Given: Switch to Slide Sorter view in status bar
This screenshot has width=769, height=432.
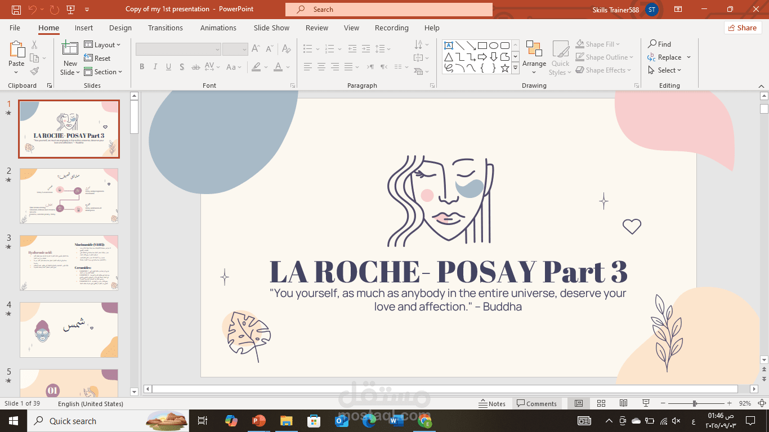Looking at the screenshot, I should pos(601,403).
